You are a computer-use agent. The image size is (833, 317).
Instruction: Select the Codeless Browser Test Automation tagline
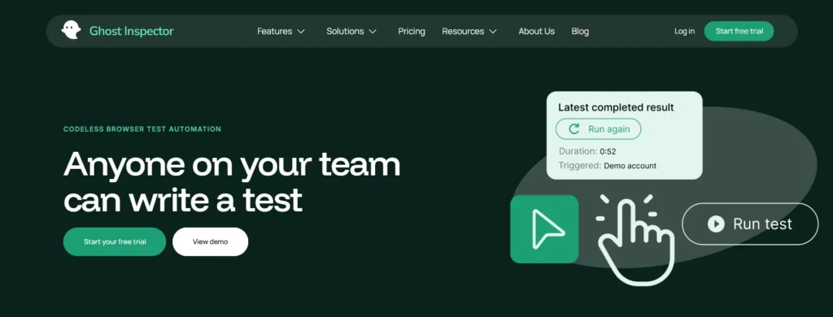click(x=142, y=129)
